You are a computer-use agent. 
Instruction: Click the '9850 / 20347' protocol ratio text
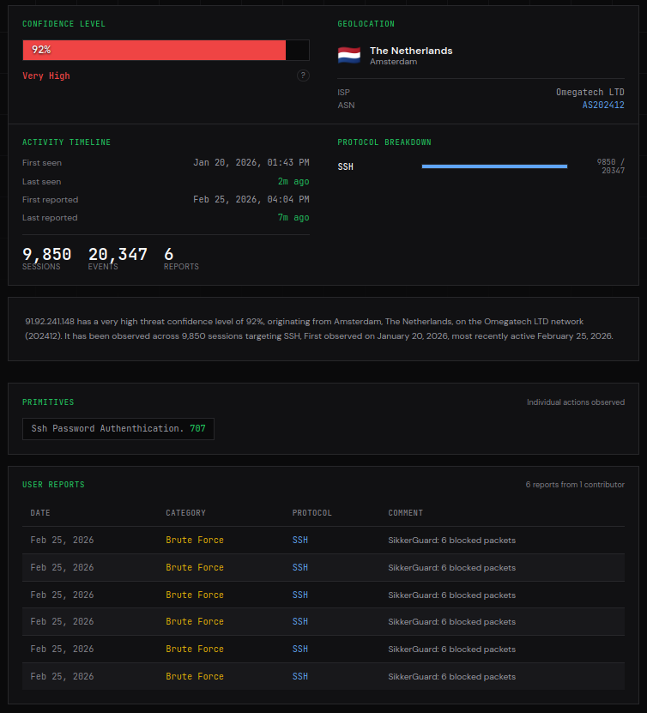611,166
